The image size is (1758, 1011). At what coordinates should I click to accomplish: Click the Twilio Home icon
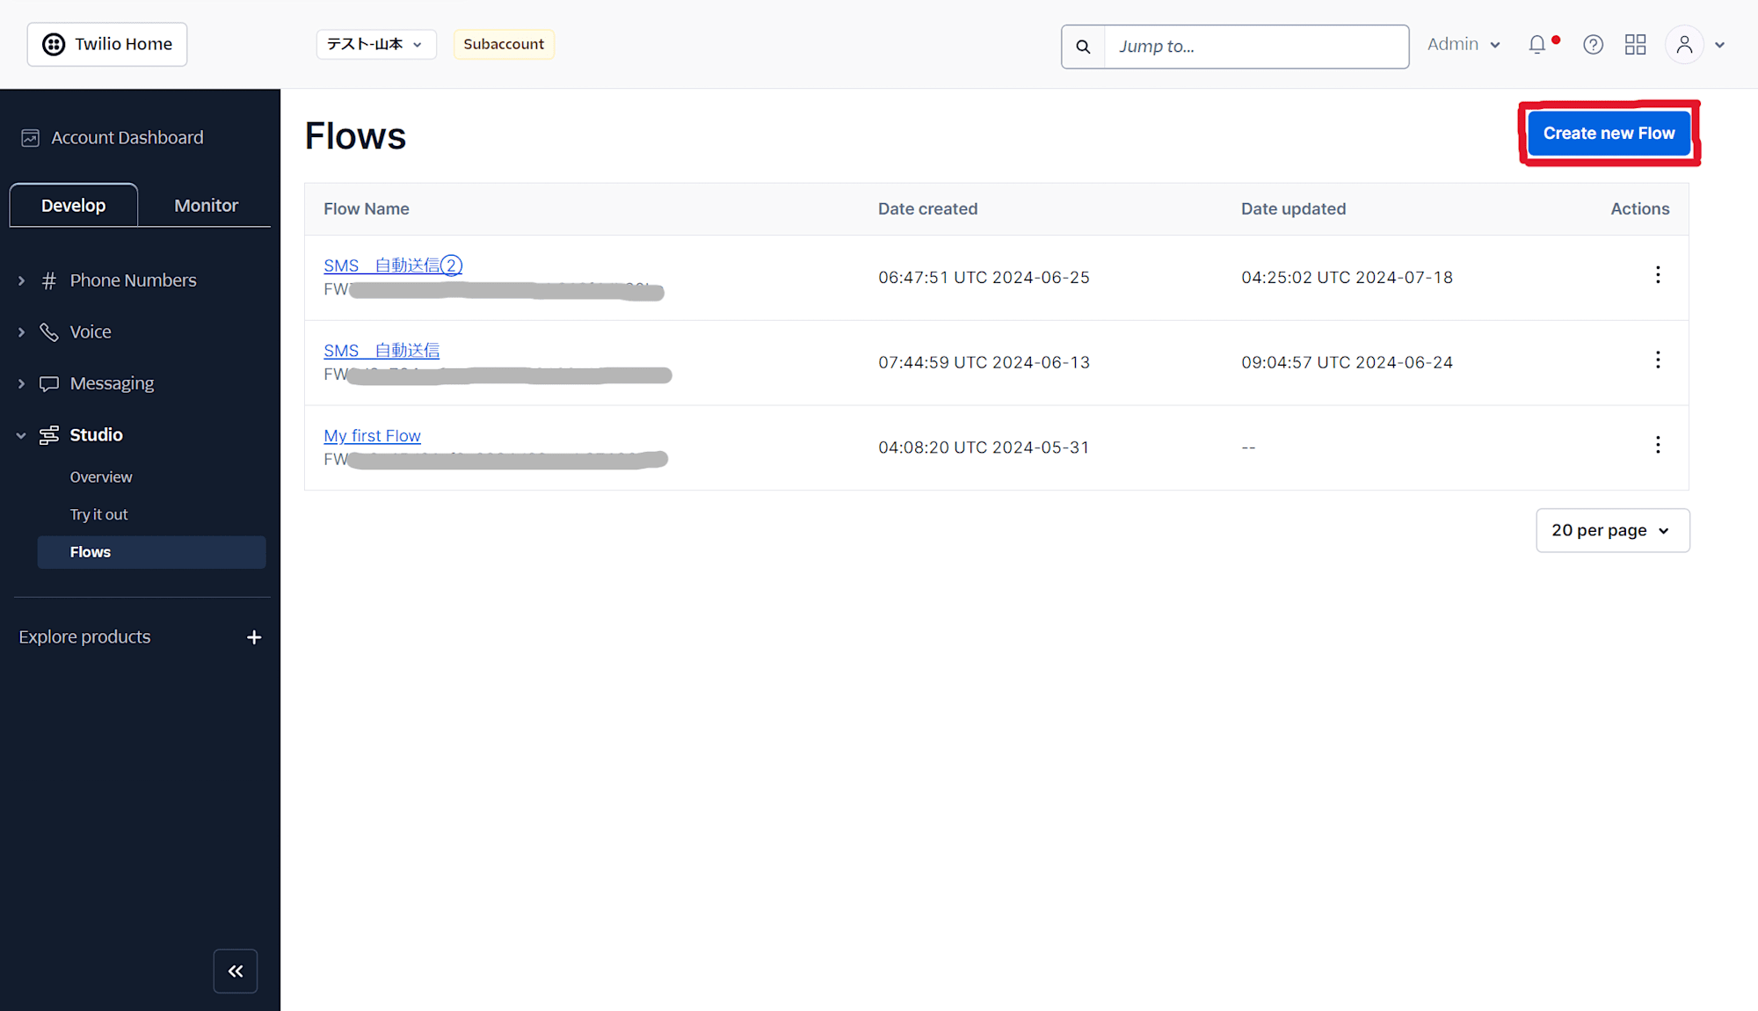53,43
